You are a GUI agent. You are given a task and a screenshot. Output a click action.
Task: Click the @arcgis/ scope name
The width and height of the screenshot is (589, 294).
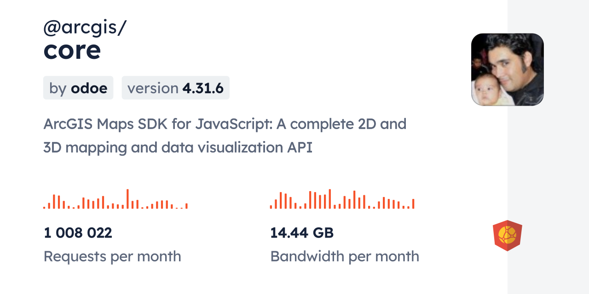[85, 28]
